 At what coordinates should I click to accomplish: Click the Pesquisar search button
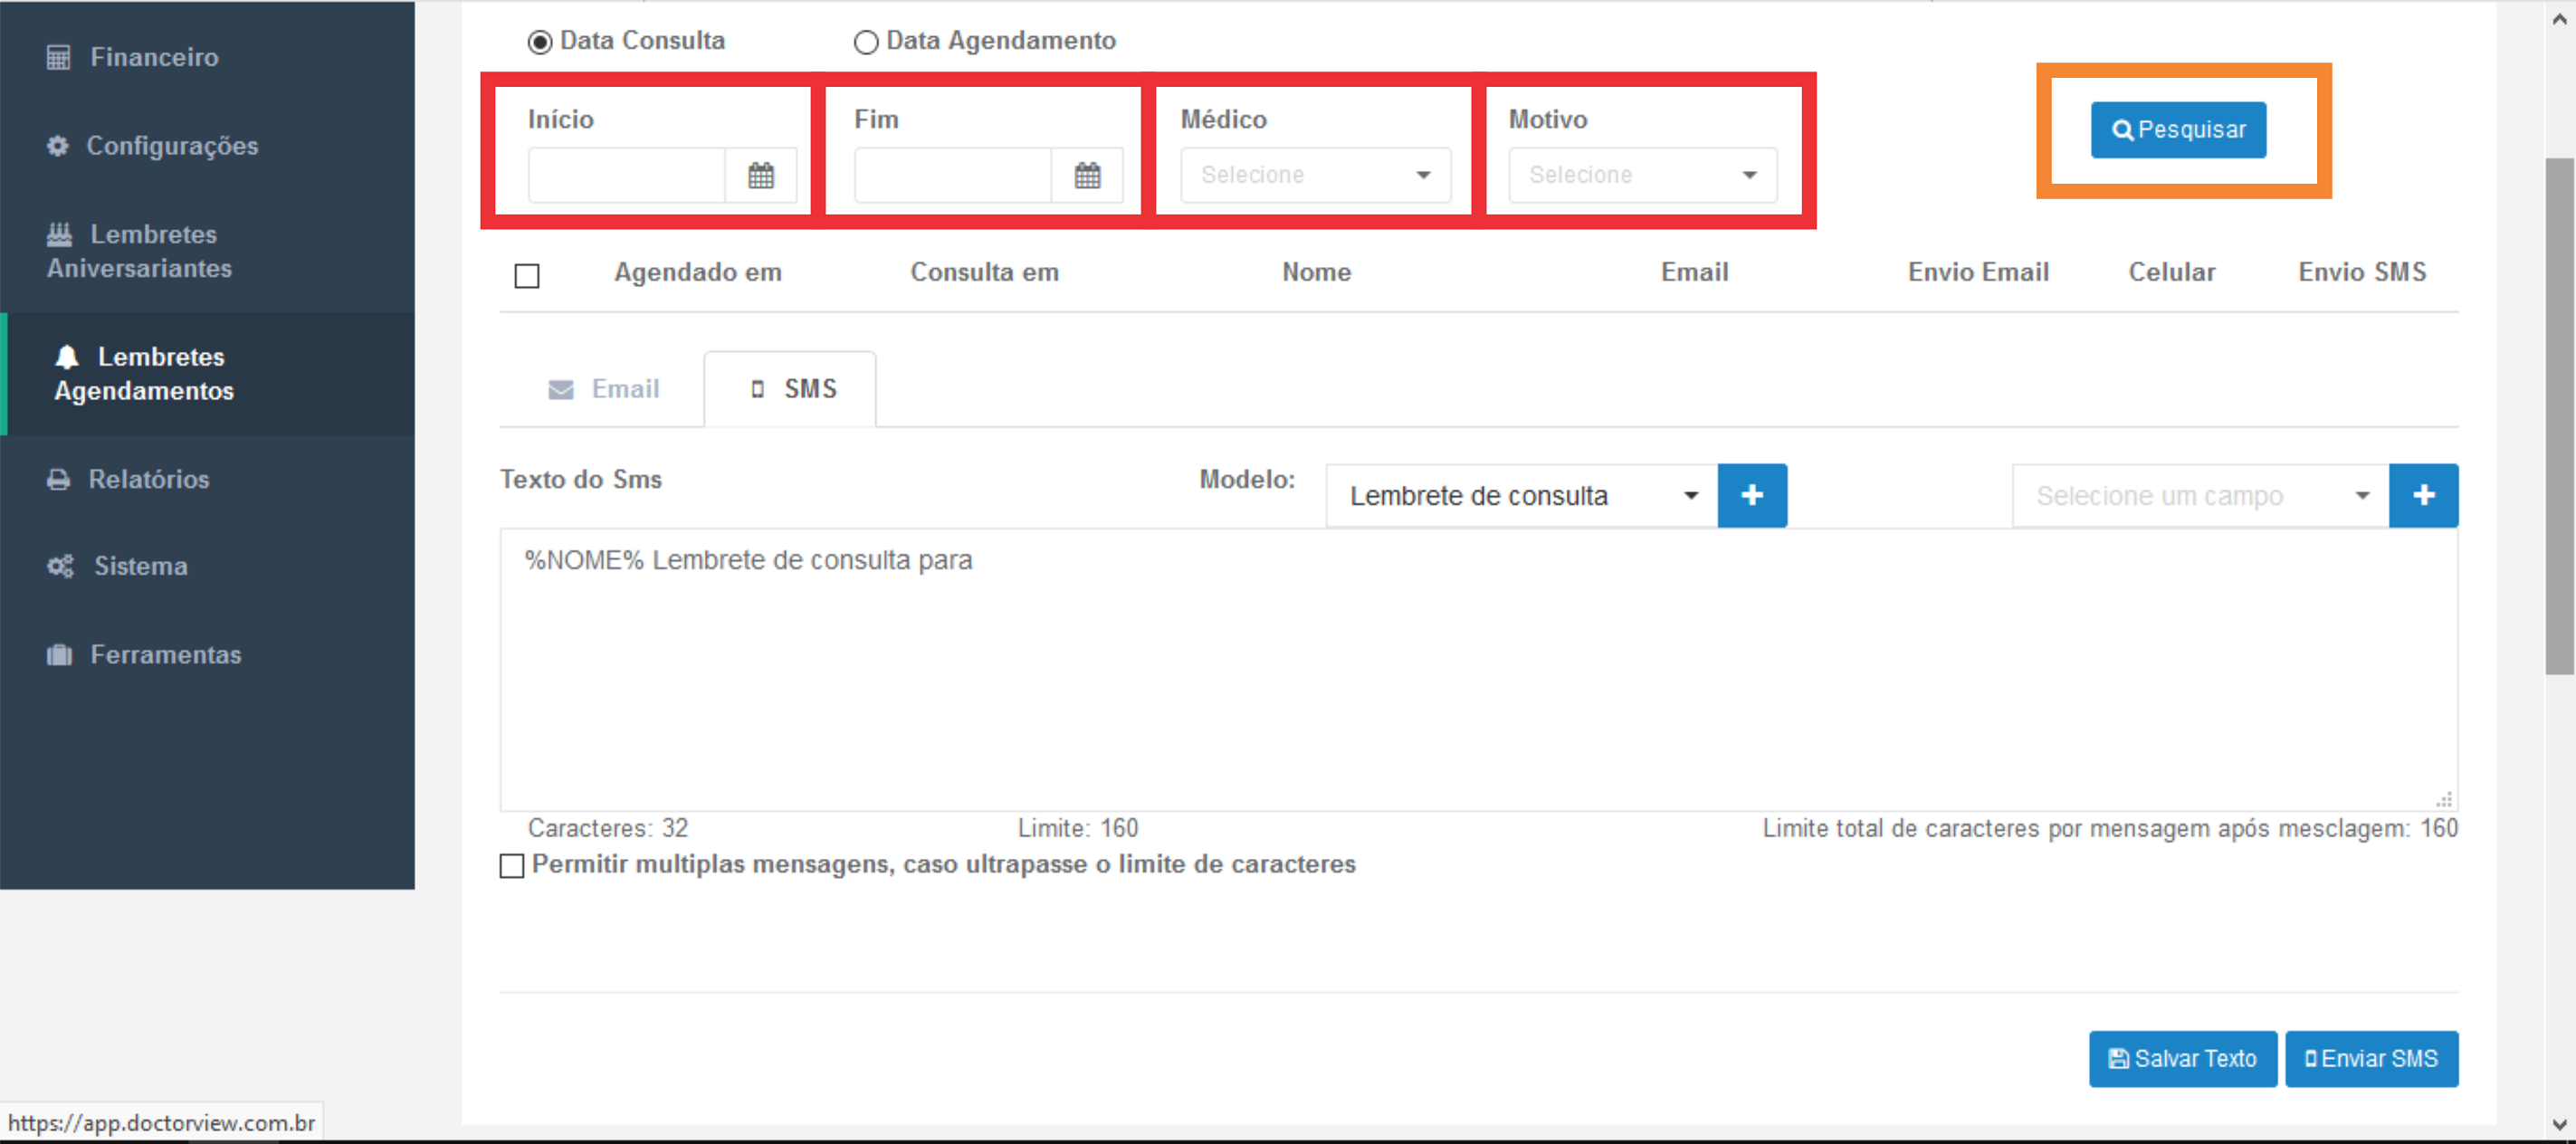2177,130
